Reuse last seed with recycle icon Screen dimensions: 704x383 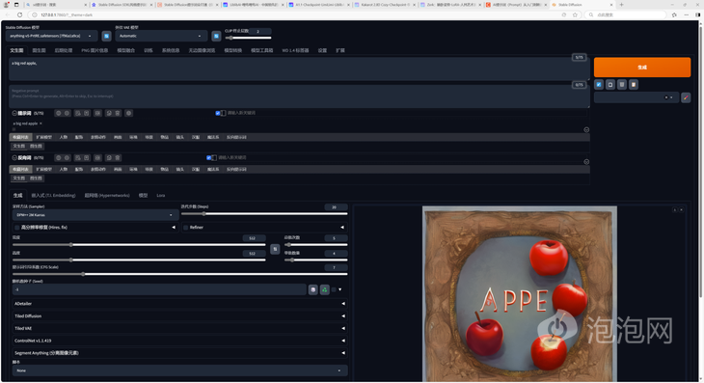[x=325, y=289]
